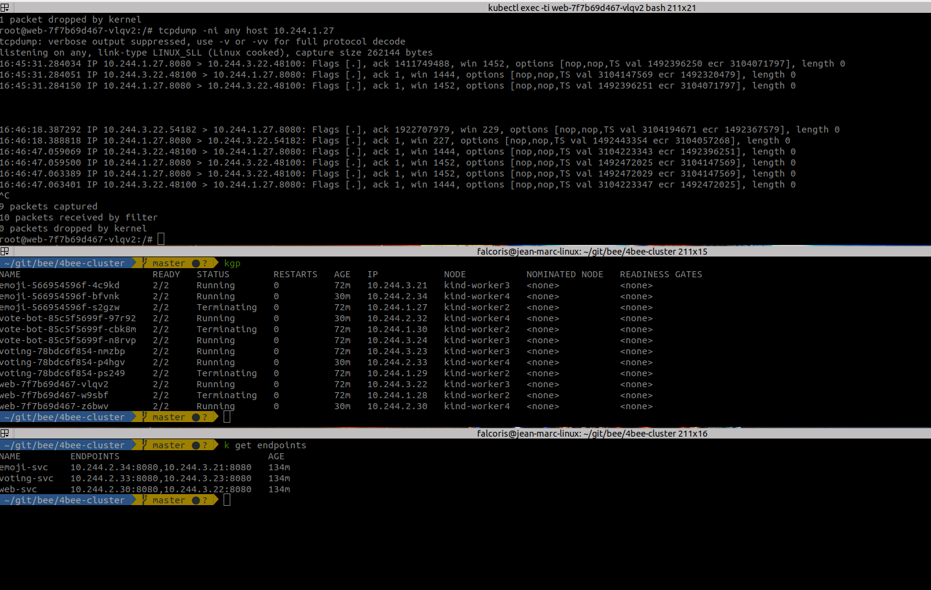Select the web-svc endpoint name
The image size is (931, 590).
[18, 489]
